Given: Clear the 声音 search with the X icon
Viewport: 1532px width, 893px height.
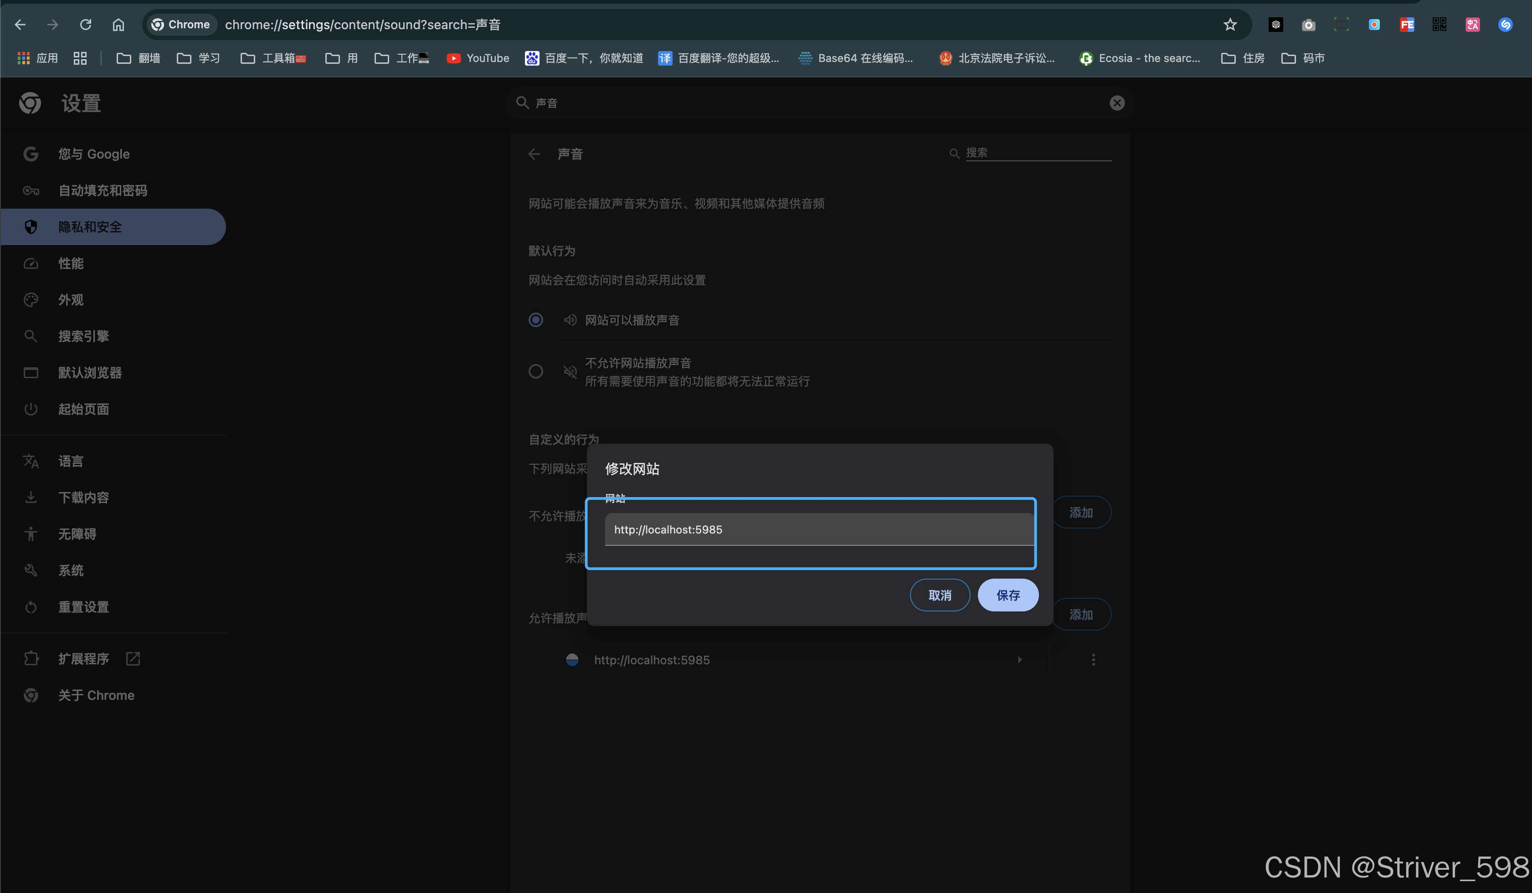Looking at the screenshot, I should [1117, 103].
